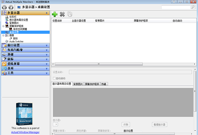Click the 保存空闲屏幕 tree icon
The image size is (198, 135).
tap(11, 29)
